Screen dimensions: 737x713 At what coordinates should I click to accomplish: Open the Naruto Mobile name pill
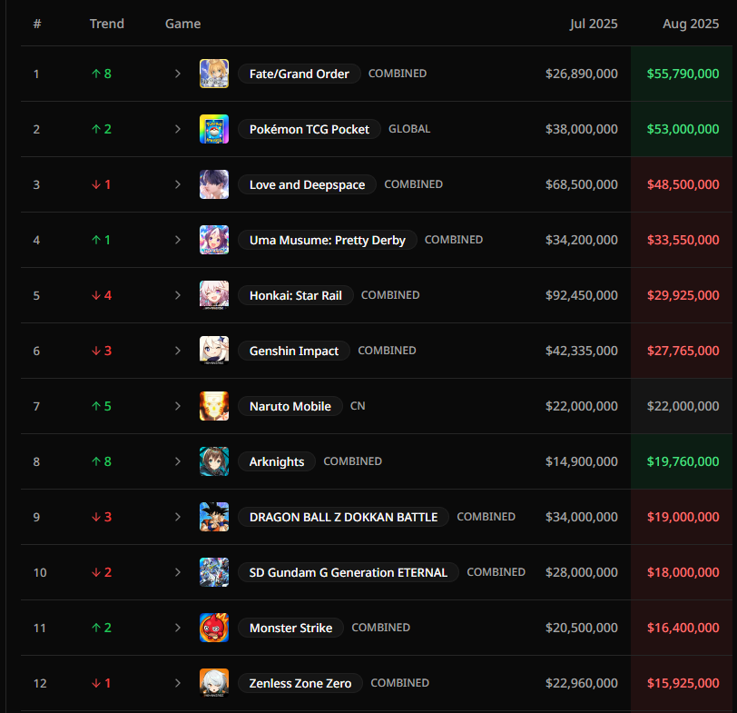coord(290,406)
